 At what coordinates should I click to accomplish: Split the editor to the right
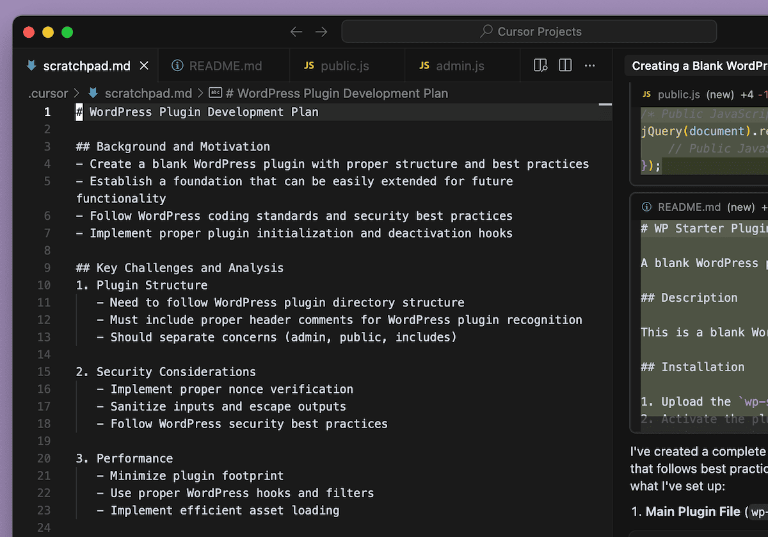pos(565,65)
